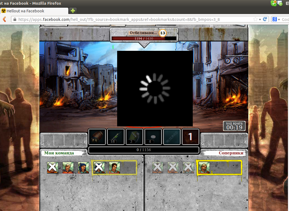
Task: Open a new tab with plus button
Action: pos(73,11)
